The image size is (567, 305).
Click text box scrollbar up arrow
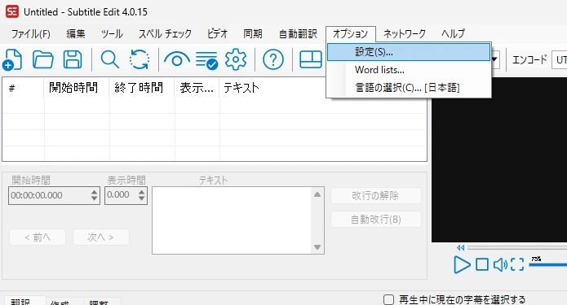click(x=317, y=194)
